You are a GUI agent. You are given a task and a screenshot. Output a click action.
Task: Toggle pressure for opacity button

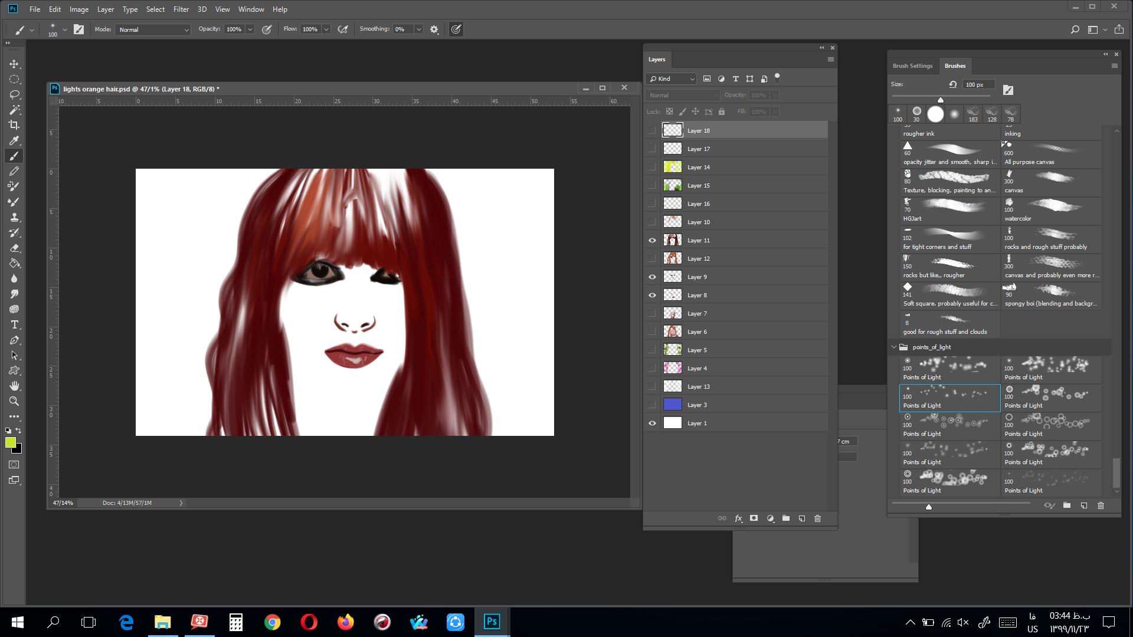point(267,29)
